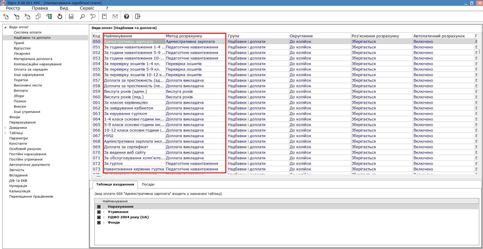Click the Метод розрахунку column header
This screenshot has width=483, height=249.
point(196,36)
